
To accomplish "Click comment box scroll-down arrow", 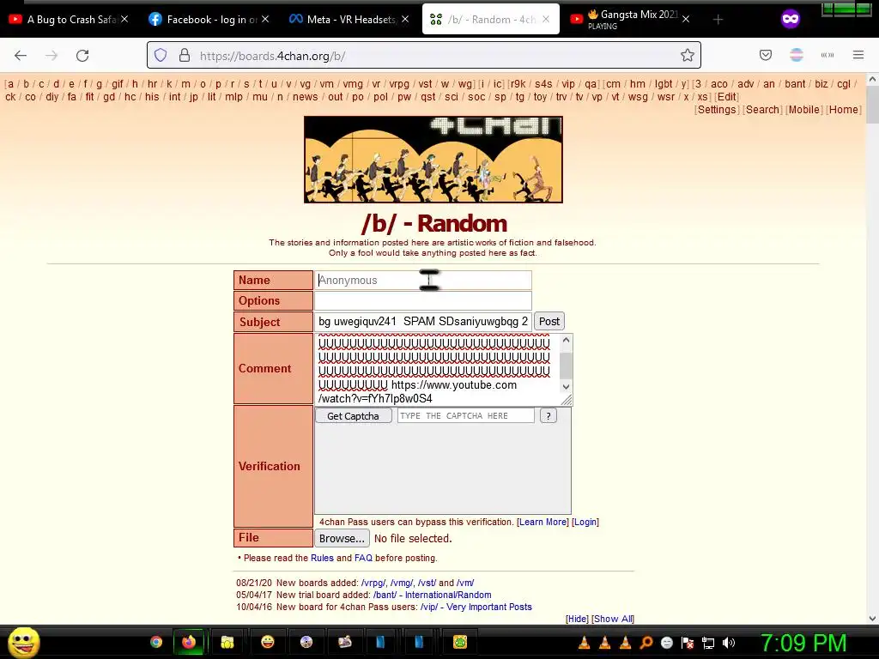I will click(567, 386).
